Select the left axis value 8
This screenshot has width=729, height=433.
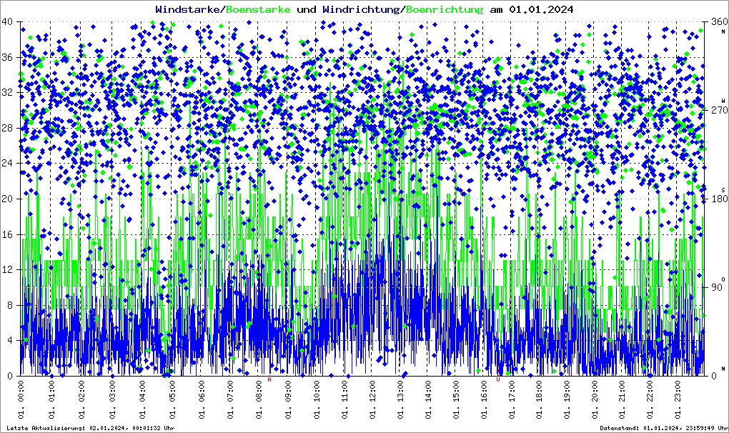[10, 305]
